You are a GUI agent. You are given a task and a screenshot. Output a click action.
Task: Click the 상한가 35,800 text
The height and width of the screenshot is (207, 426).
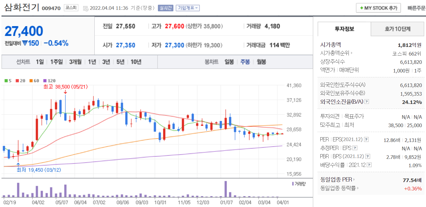tap(204, 26)
